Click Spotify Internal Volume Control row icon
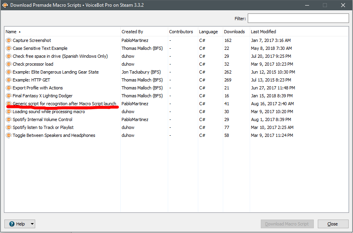The width and height of the screenshot is (353, 233). [x=9, y=119]
